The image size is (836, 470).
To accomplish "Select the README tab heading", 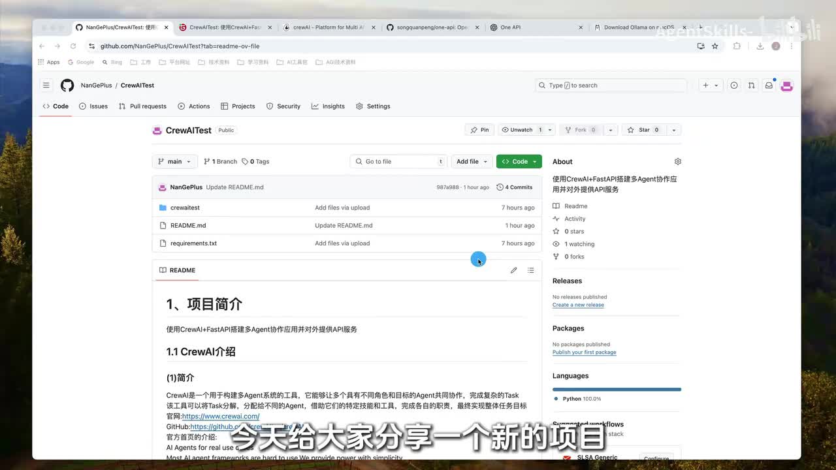I will pos(177,270).
